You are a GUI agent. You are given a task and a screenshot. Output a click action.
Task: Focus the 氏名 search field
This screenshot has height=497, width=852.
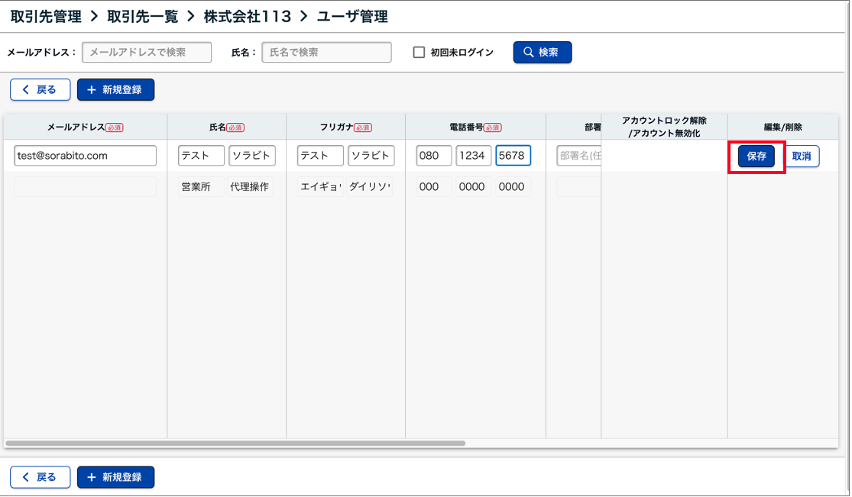point(326,53)
